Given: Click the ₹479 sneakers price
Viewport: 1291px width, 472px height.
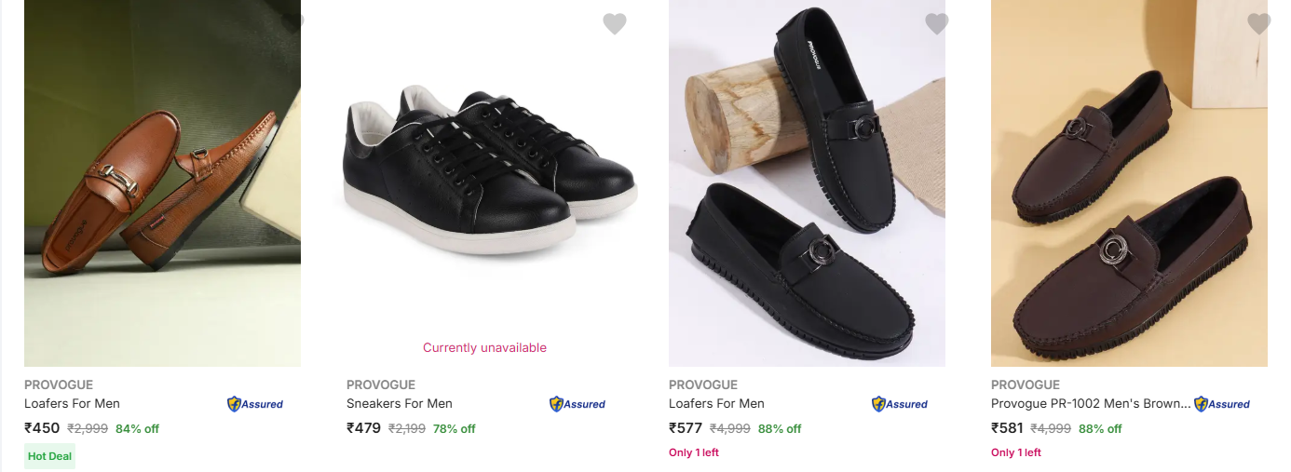Looking at the screenshot, I should (363, 428).
